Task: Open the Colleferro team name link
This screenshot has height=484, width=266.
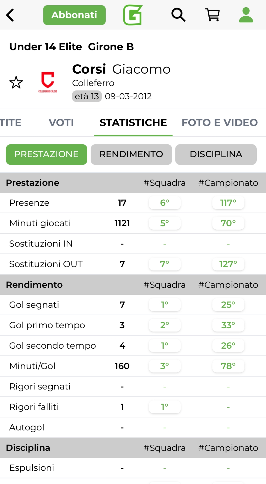Action: click(93, 83)
